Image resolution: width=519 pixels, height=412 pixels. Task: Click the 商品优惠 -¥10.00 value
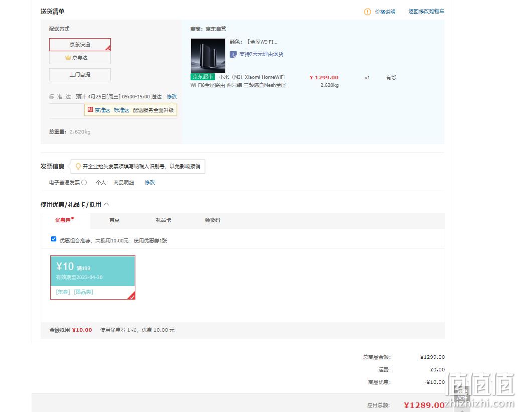(435, 382)
